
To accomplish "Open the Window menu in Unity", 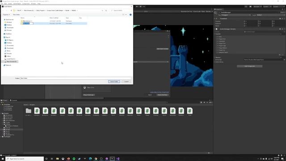I will 34,4.
